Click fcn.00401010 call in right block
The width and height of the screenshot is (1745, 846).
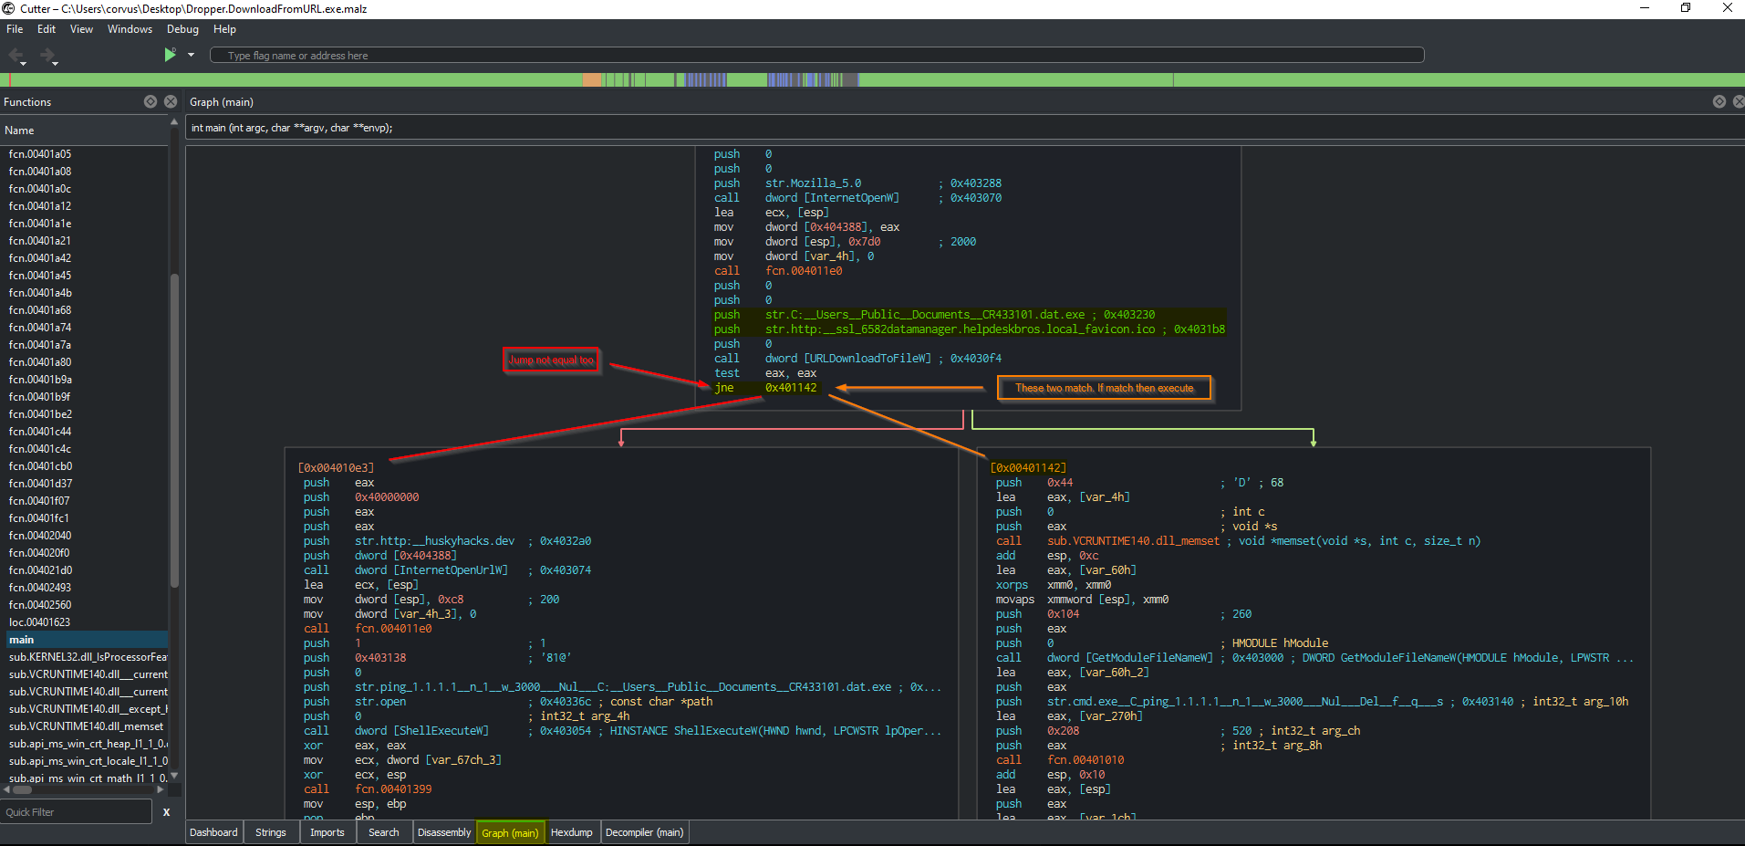click(x=1085, y=760)
